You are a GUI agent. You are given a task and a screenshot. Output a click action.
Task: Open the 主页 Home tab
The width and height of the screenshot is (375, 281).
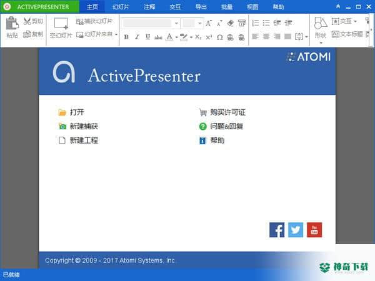tap(92, 7)
